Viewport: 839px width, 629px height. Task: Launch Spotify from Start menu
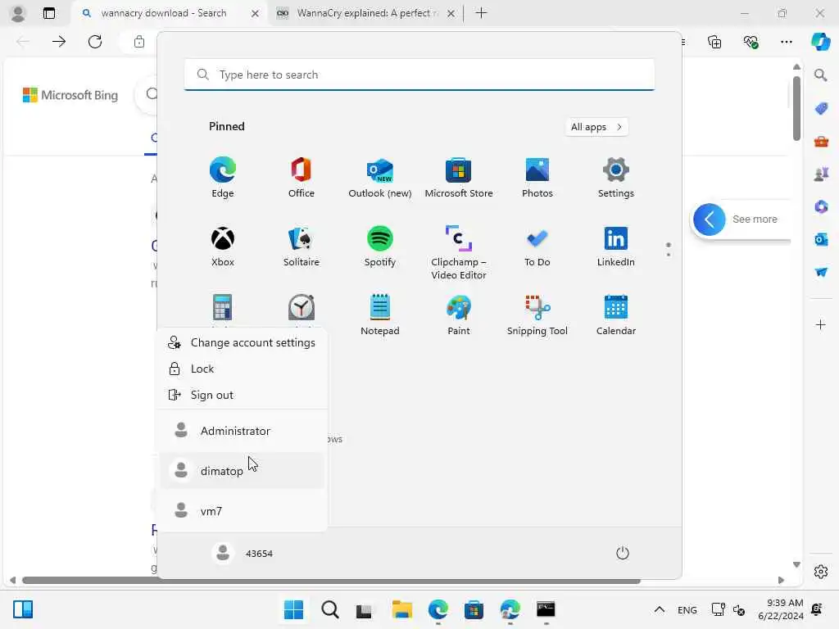pos(380,247)
